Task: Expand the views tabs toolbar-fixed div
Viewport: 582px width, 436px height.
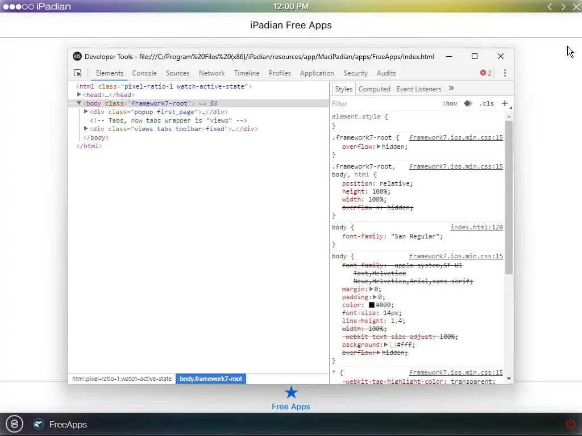Action: (x=86, y=129)
